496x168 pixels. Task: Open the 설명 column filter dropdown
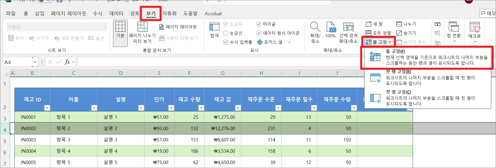click(141, 108)
